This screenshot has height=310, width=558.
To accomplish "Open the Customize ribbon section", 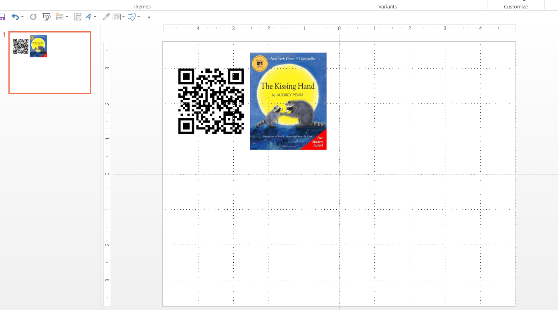I will coord(516,6).
